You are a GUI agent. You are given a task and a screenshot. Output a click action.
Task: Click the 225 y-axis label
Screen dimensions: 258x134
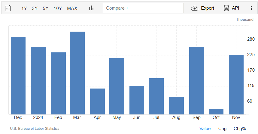[x=251, y=55]
